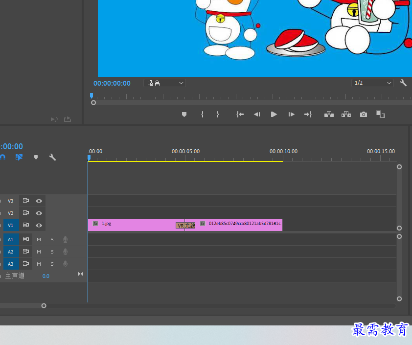Target the V2 track header
412x345 pixels.
click(x=10, y=213)
